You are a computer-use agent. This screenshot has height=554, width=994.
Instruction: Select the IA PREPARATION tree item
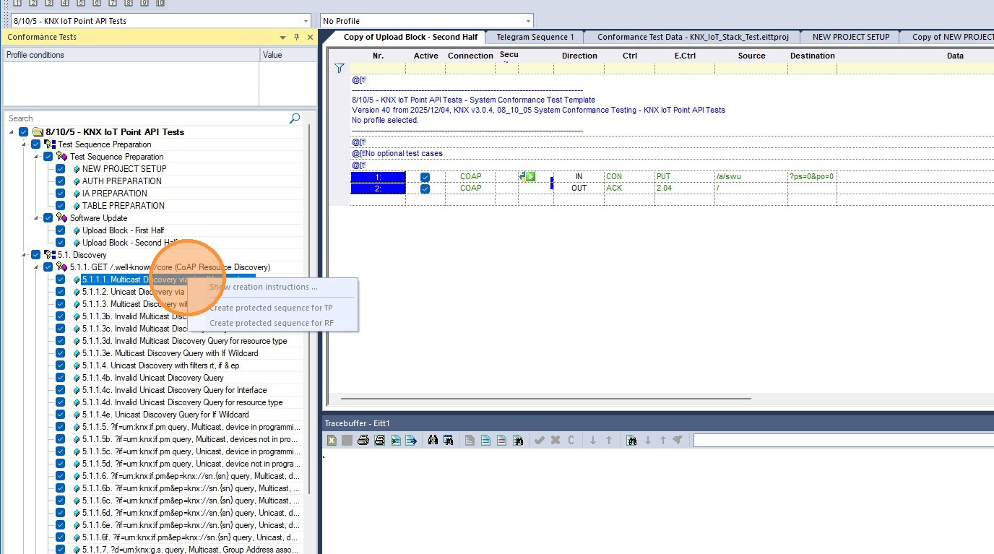coord(114,194)
